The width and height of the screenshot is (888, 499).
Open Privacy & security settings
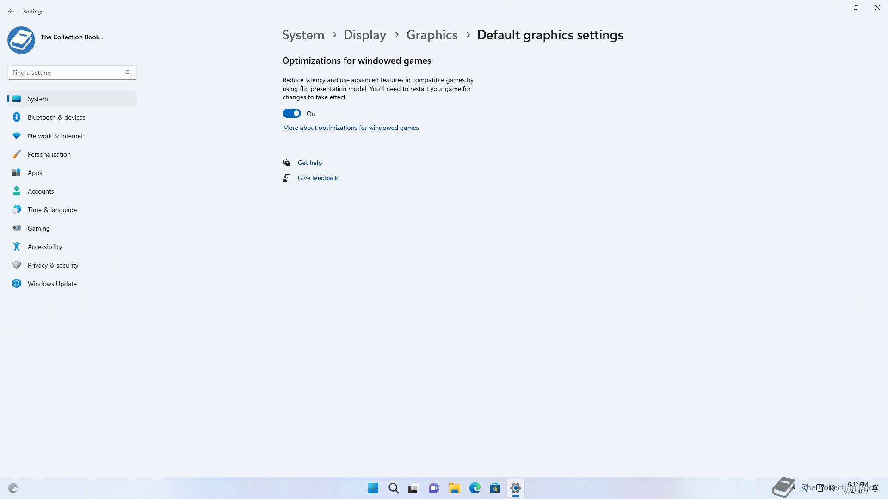coord(72,265)
